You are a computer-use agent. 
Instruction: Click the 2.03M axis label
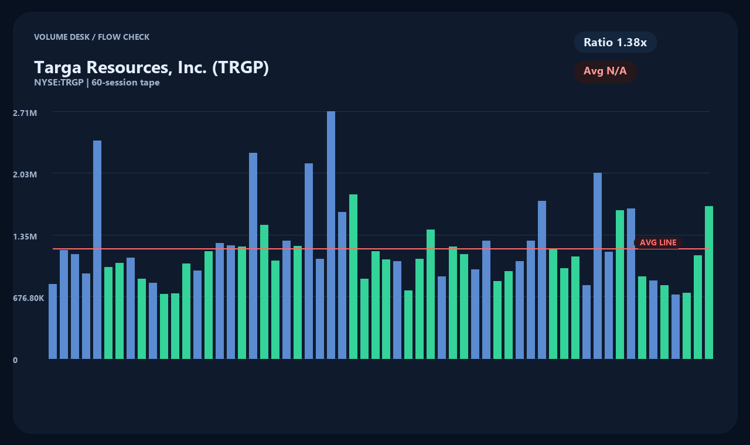click(x=25, y=174)
